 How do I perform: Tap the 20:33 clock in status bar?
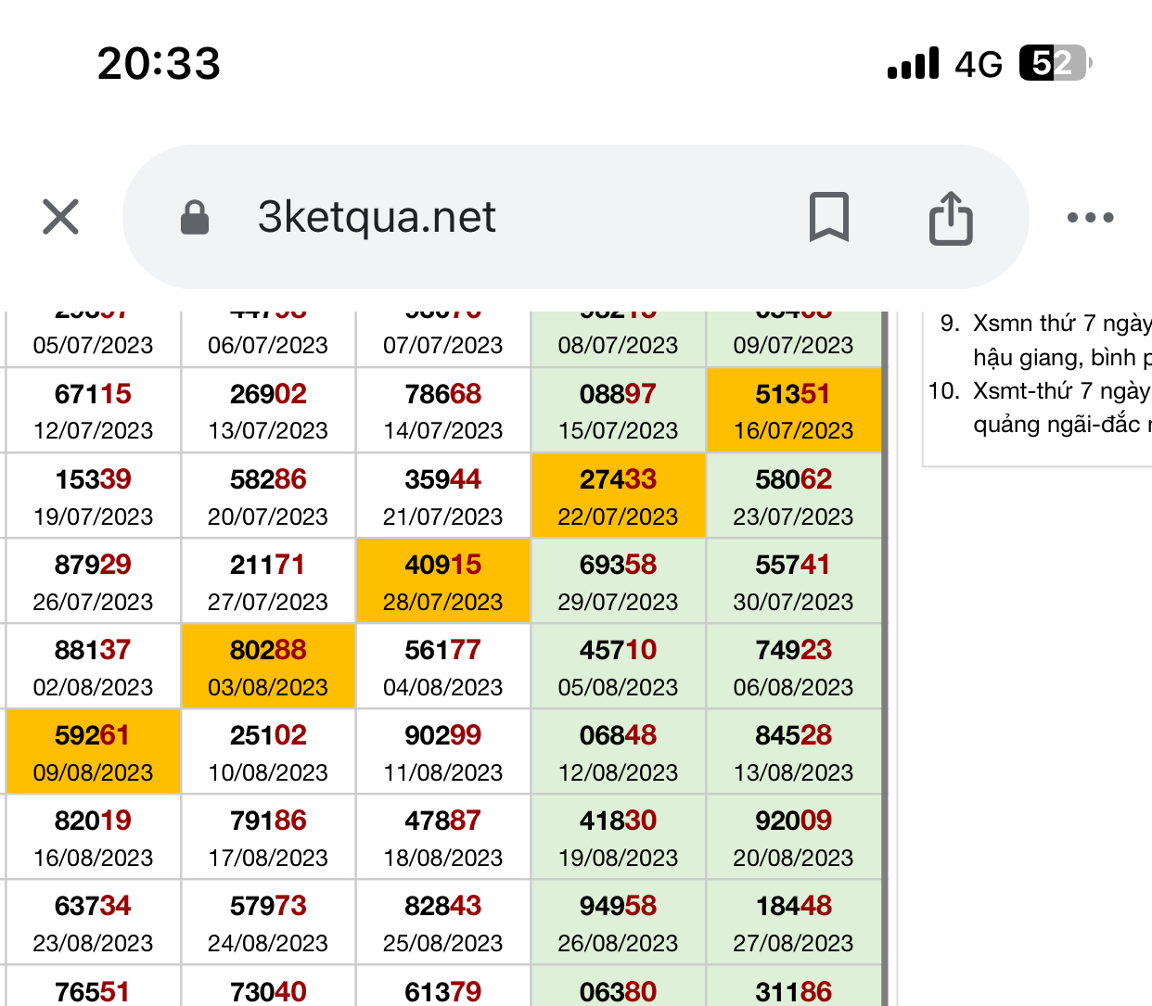pyautogui.click(x=159, y=64)
